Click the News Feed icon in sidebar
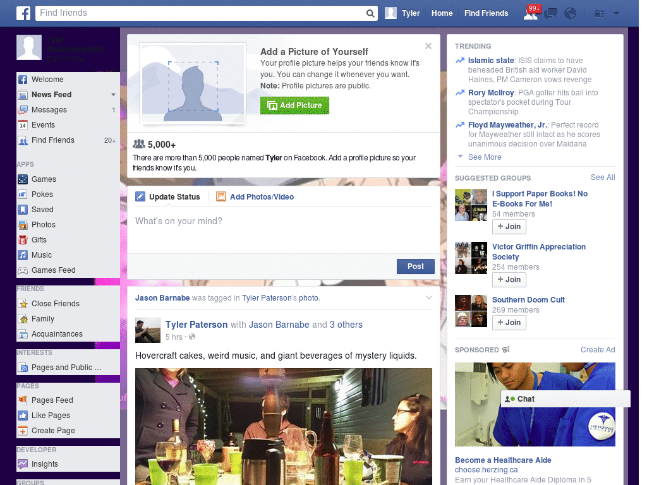 [23, 95]
